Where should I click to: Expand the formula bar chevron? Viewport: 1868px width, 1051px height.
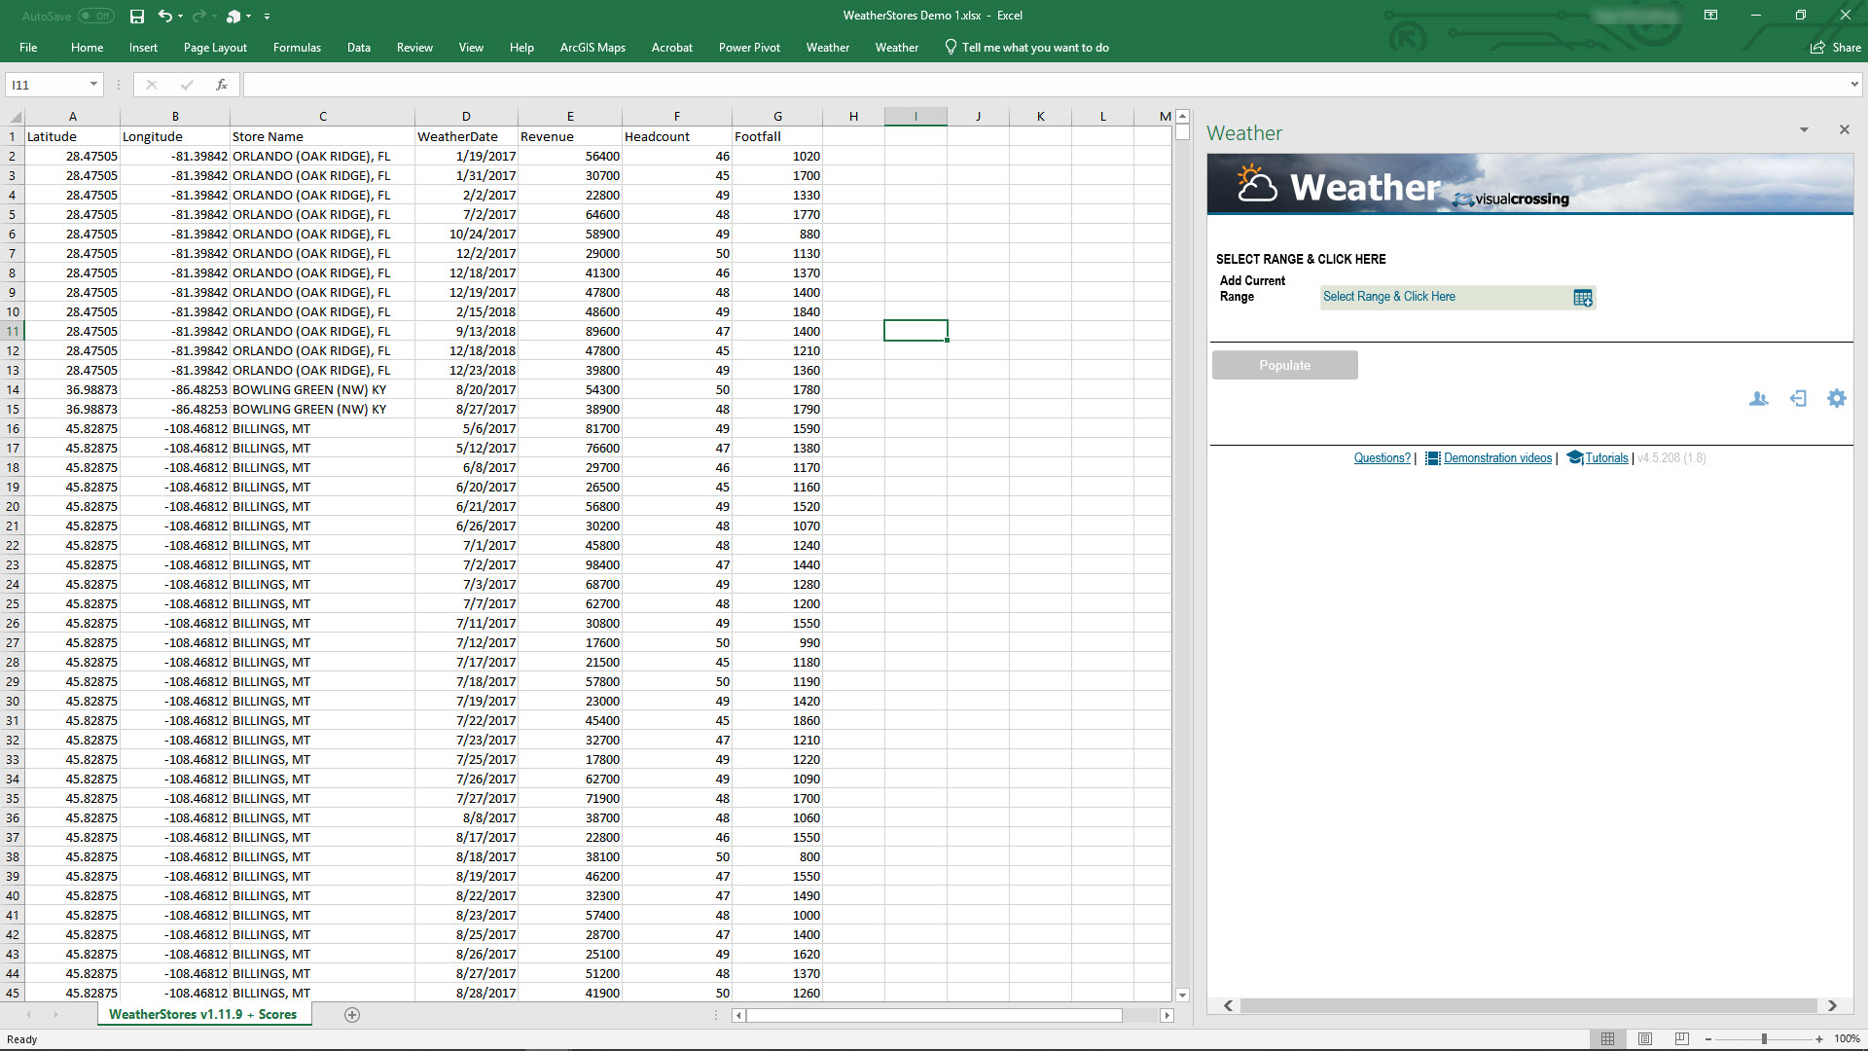point(1853,85)
